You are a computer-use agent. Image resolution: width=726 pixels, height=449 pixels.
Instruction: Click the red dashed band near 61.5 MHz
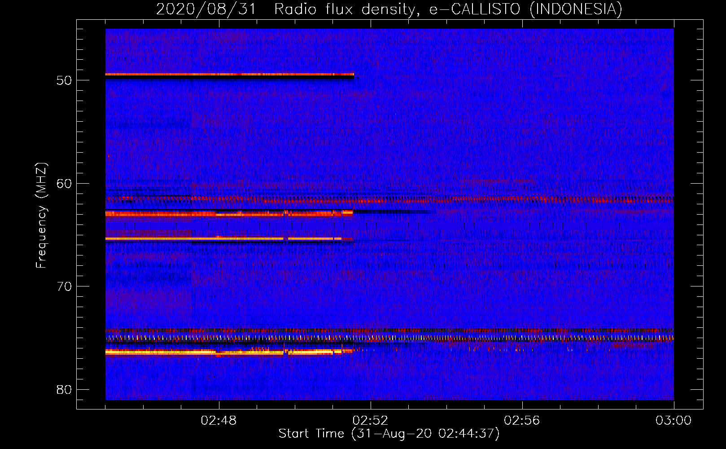[x=389, y=199]
